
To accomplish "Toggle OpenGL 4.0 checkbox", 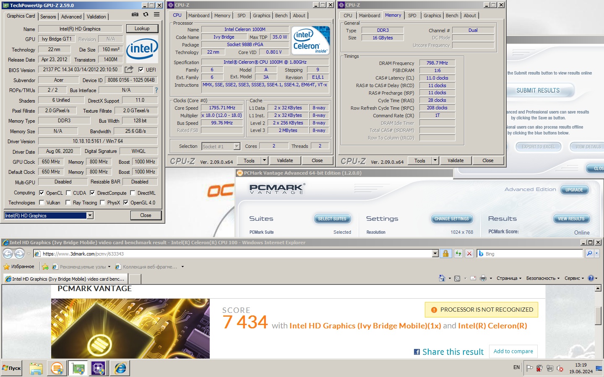I will click(126, 203).
